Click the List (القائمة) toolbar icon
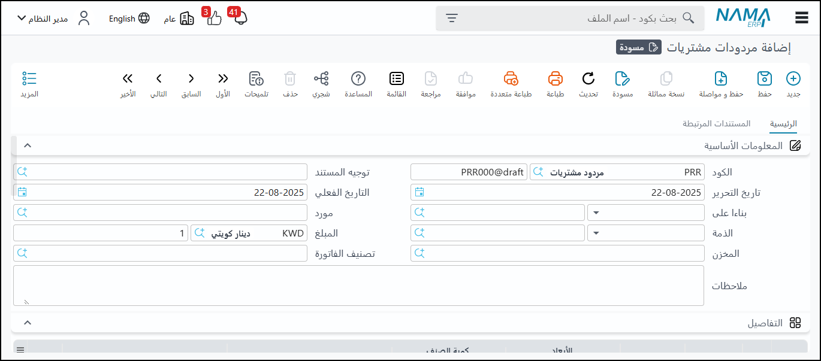Screen dimensions: 821x361 coord(397,79)
